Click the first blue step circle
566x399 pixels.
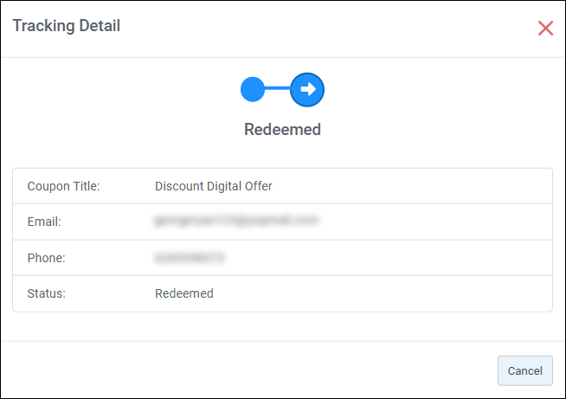coord(253,89)
